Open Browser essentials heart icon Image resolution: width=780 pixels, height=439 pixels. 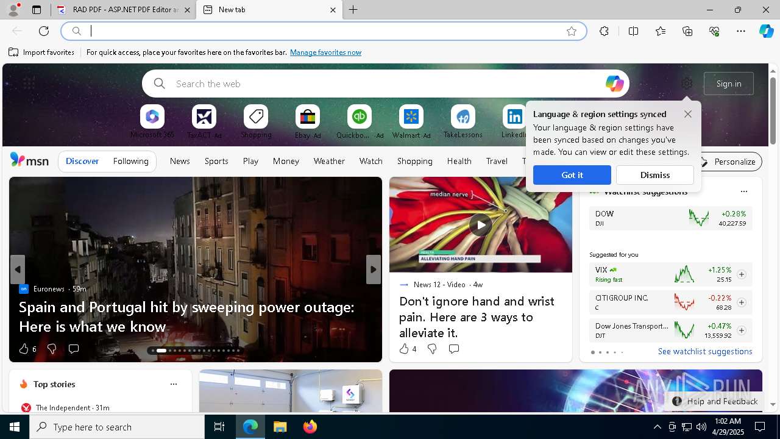coord(714,31)
